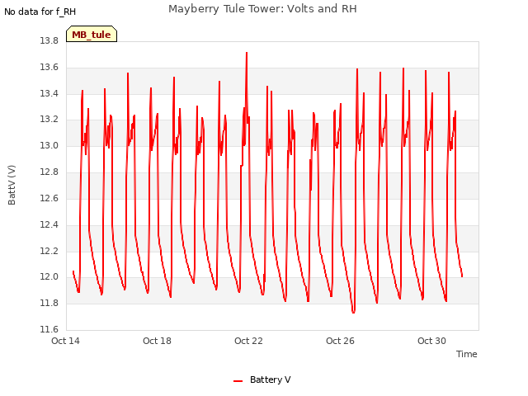The height and width of the screenshot is (396, 528).
Task: Click the 13.0 y-axis tick label
Action: [49, 146]
